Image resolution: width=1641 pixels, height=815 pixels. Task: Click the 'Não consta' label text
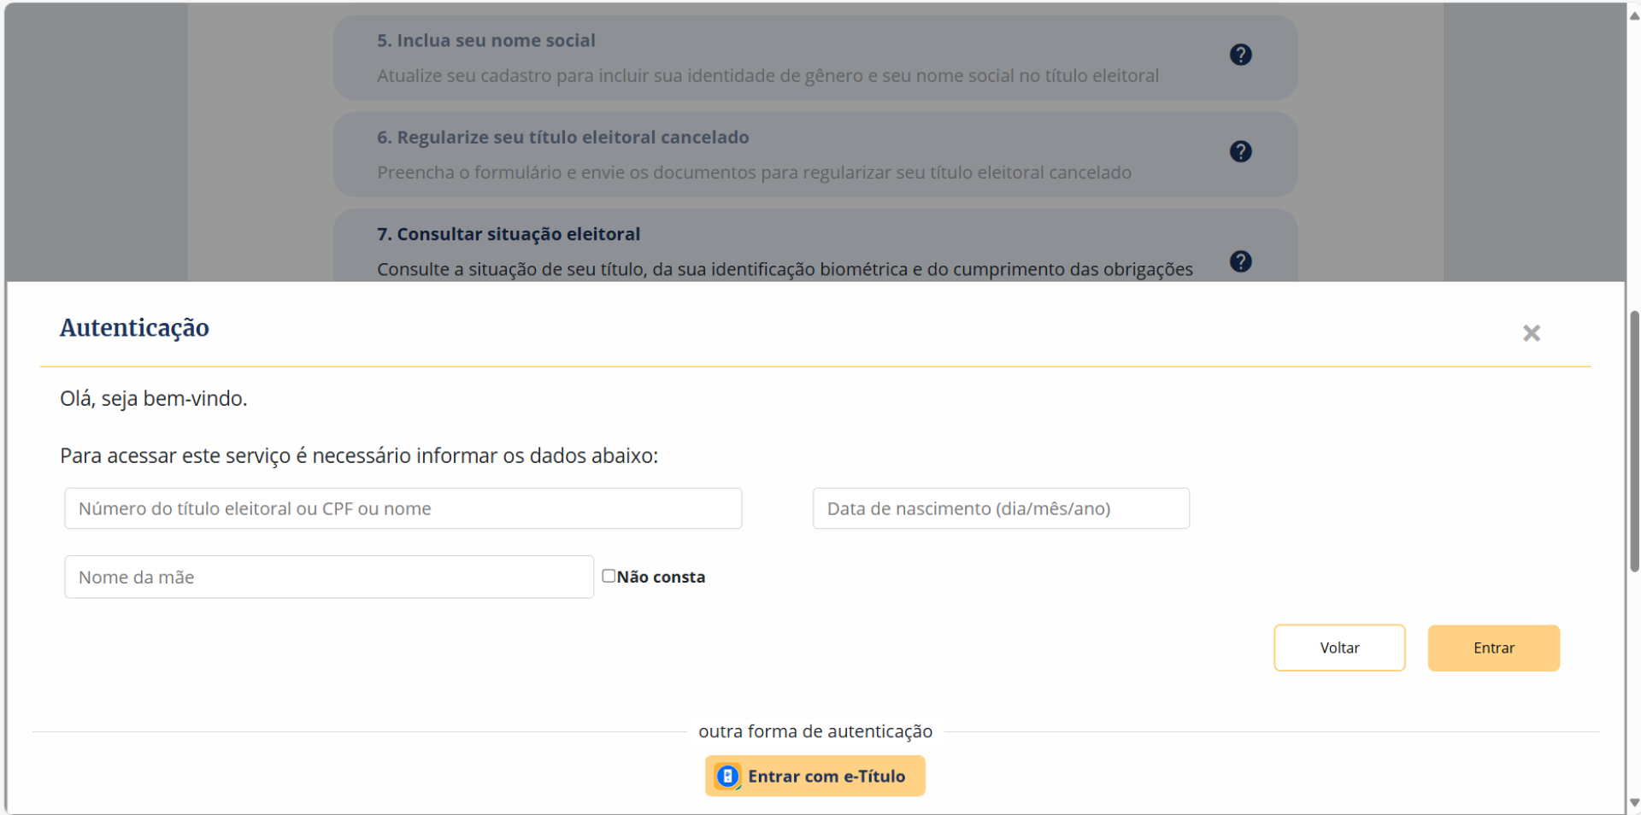pos(661,578)
